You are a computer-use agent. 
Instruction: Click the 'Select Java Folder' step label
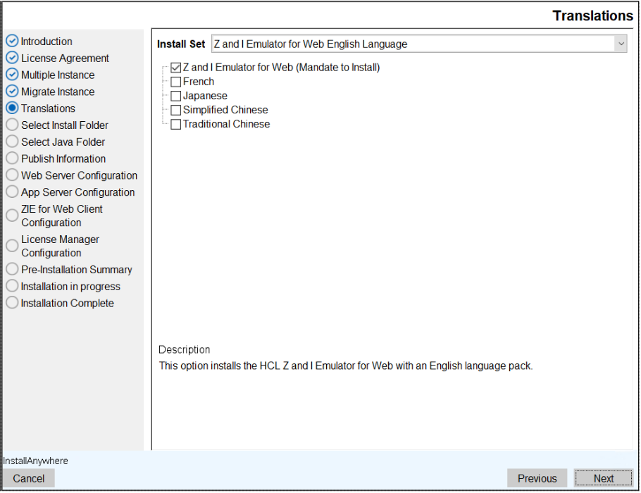pos(63,142)
